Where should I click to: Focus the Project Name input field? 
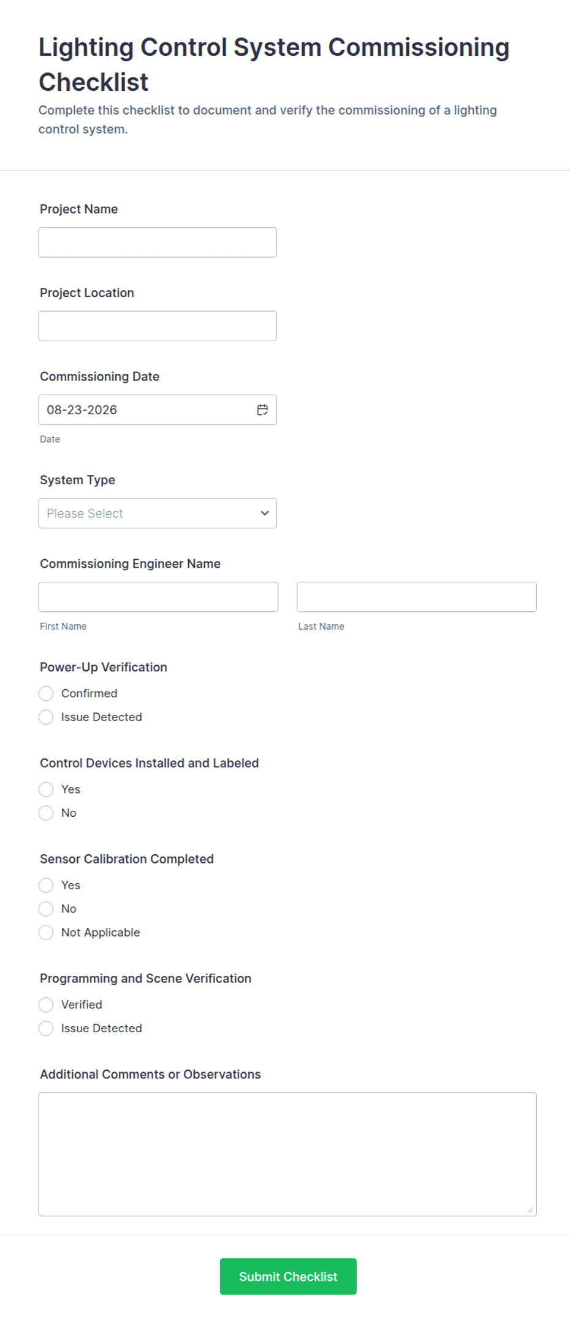pos(158,242)
